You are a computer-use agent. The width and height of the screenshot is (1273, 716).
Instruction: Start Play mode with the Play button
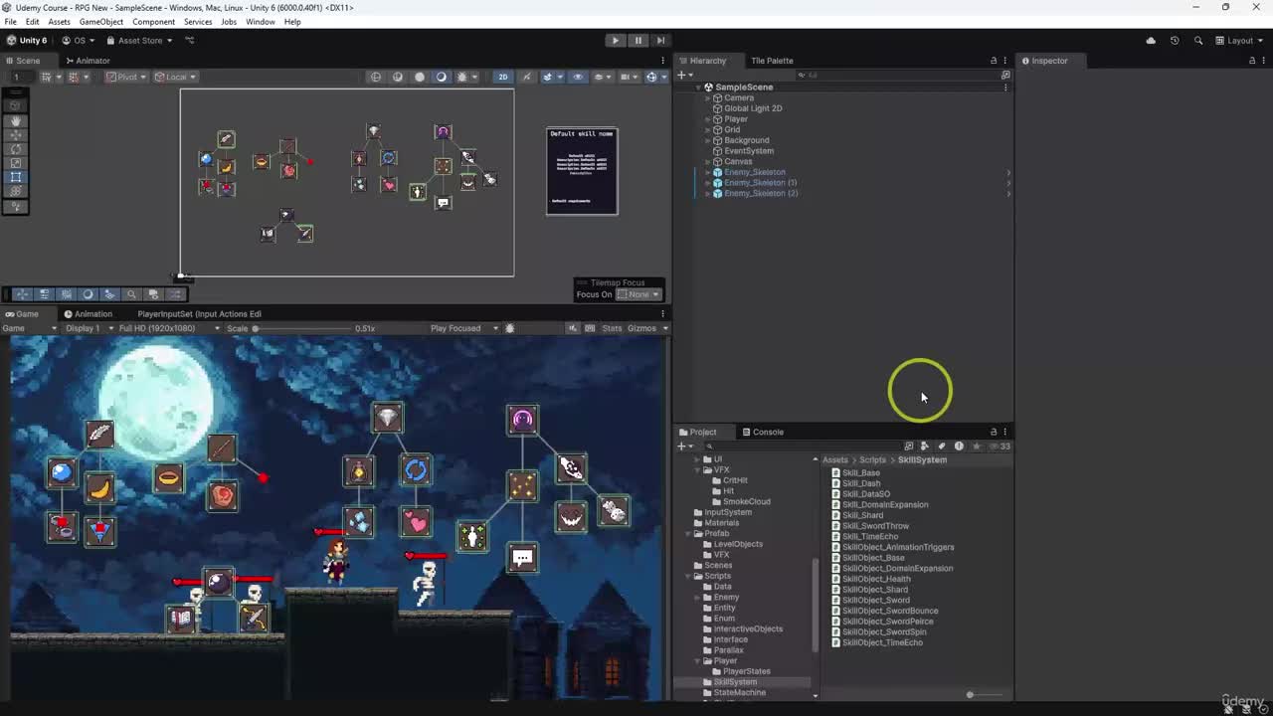(616, 41)
